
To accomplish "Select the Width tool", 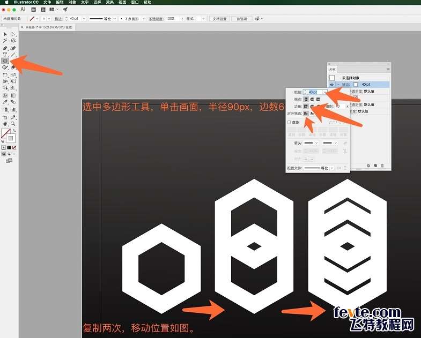I will 5,81.
